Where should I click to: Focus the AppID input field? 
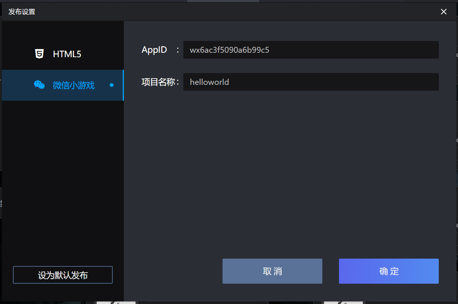[x=351, y=50]
